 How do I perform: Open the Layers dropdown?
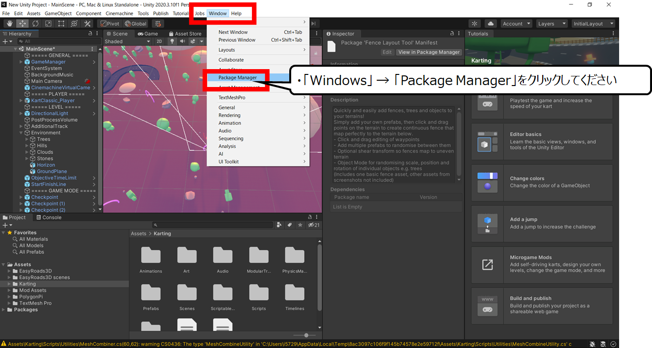point(551,23)
